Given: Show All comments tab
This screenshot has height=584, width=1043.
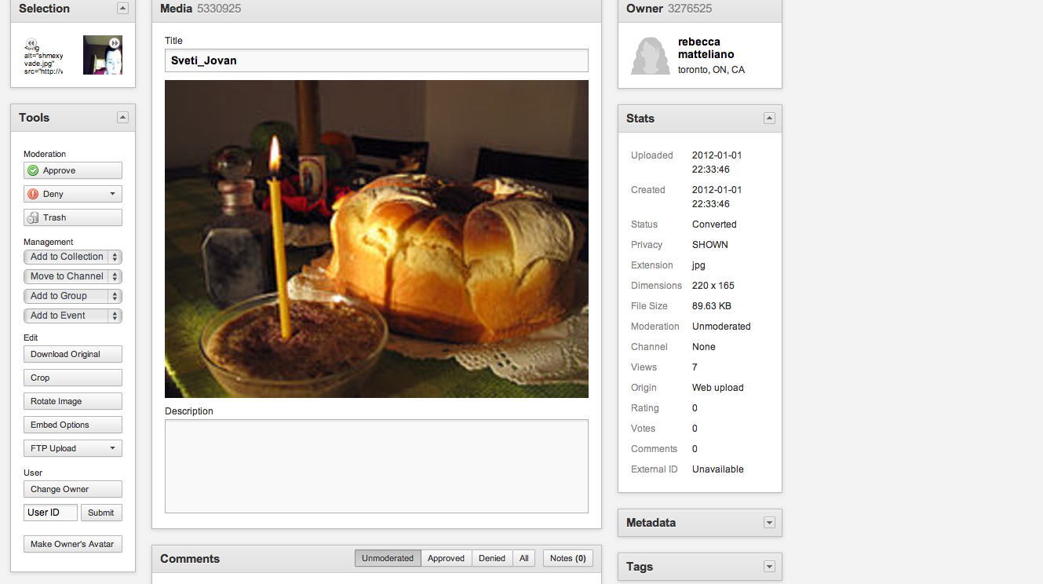Looking at the screenshot, I should pyautogui.click(x=524, y=558).
